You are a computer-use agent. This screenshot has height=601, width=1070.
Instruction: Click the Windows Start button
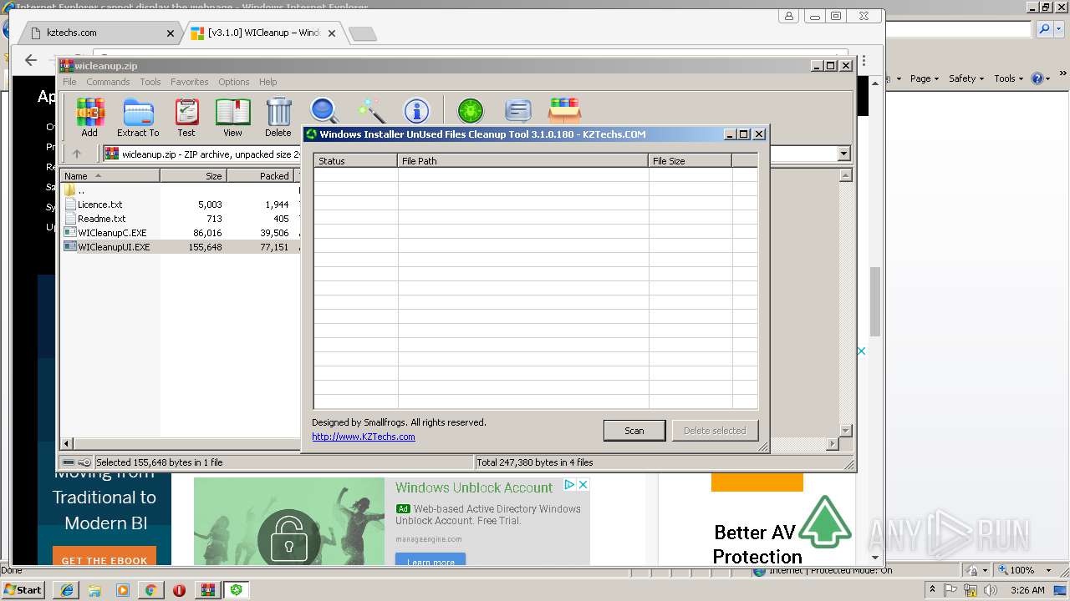pyautogui.click(x=23, y=589)
